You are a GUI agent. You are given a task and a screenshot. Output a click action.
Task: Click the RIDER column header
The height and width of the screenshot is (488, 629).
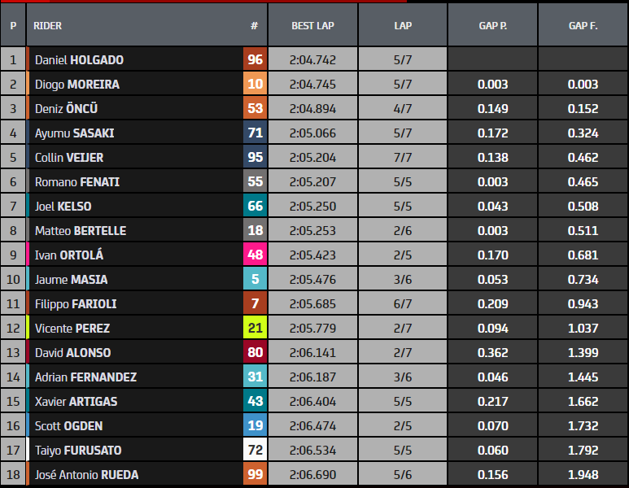click(x=48, y=25)
